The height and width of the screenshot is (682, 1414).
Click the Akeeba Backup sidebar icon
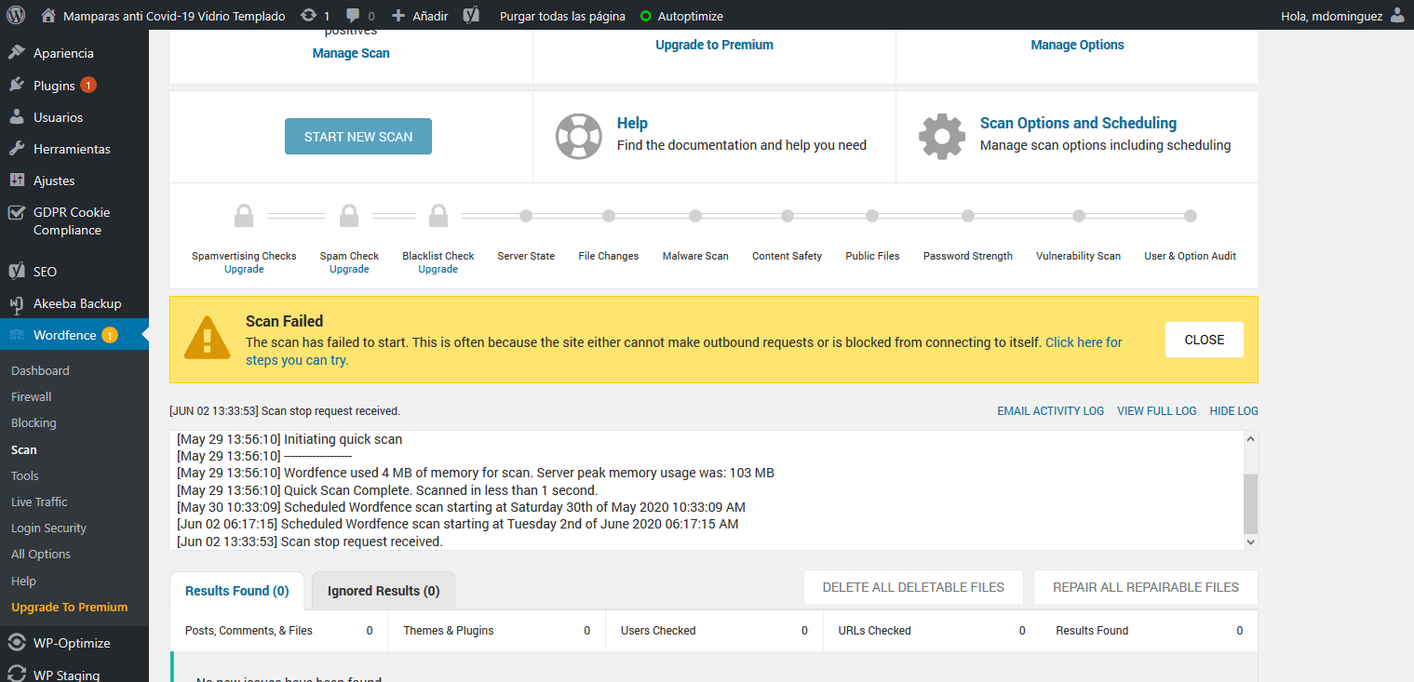pyautogui.click(x=17, y=303)
